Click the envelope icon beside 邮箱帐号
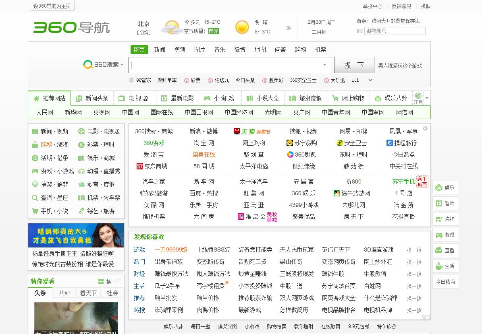Viewport: 482px width, 334px height. (359, 31)
